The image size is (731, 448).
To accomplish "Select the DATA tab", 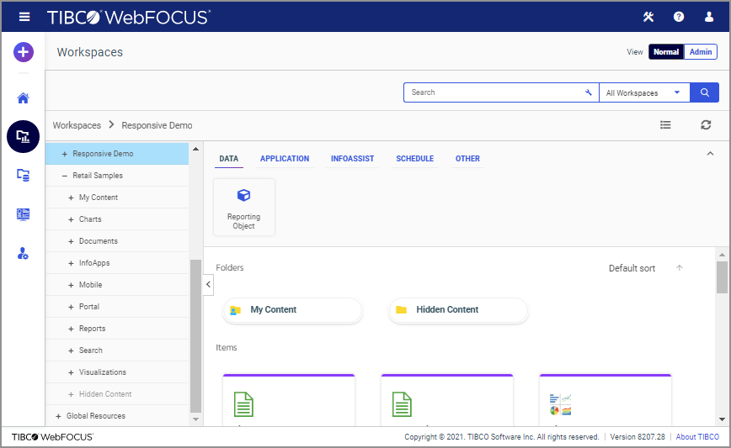I will 228,159.
